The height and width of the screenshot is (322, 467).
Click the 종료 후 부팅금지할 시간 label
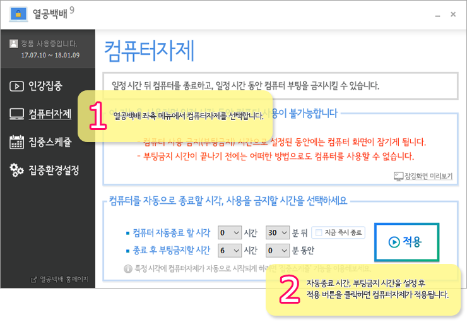click(x=172, y=250)
